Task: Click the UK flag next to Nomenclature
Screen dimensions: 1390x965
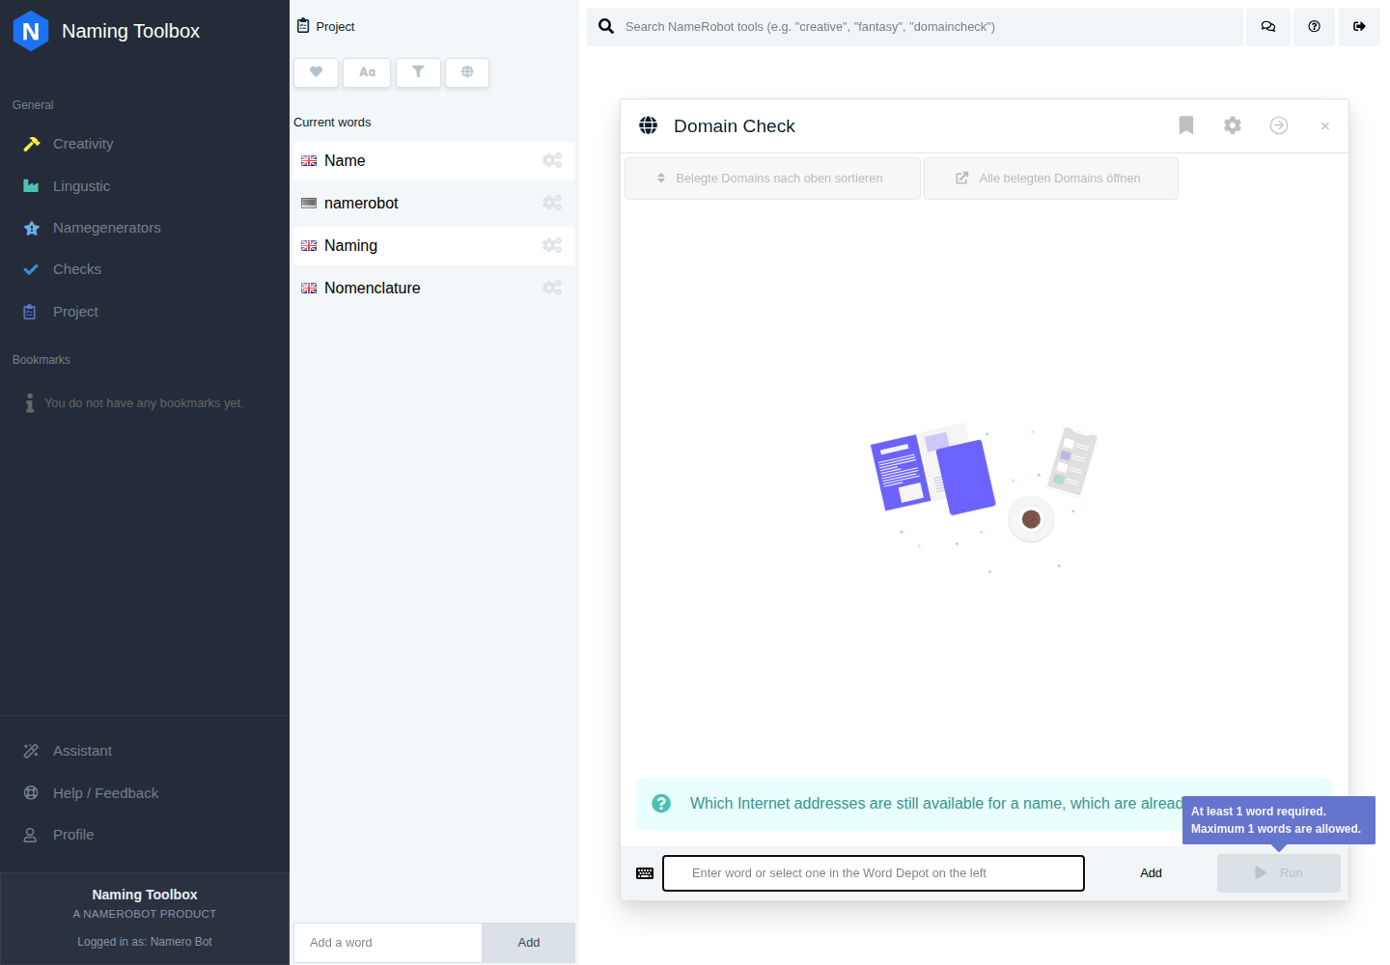Action: pyautogui.click(x=309, y=289)
